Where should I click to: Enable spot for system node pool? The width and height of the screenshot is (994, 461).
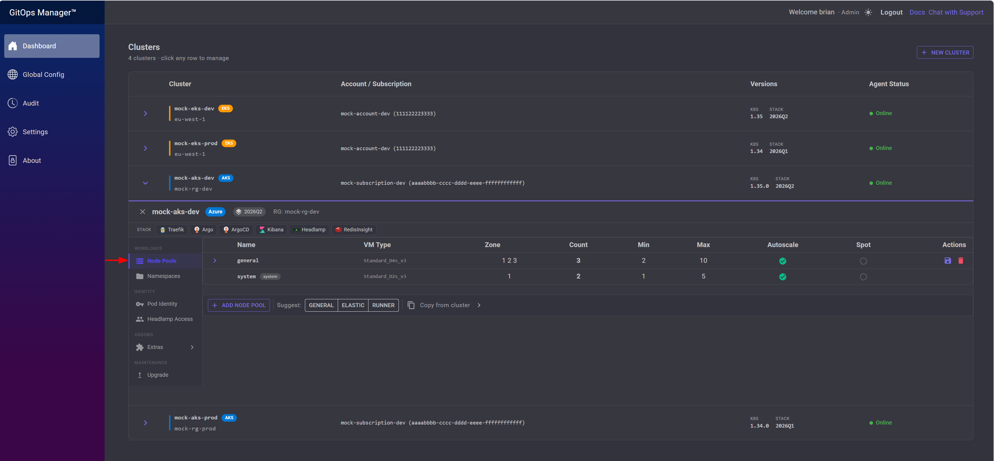[863, 277]
